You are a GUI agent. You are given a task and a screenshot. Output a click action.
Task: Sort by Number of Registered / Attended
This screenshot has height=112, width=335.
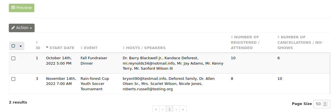245,43
